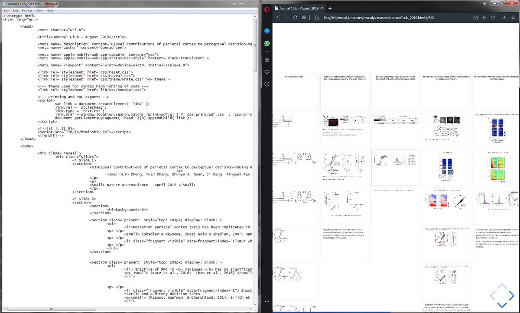
Task: Open the Help menu in Notepad
Action: click(50, 10)
